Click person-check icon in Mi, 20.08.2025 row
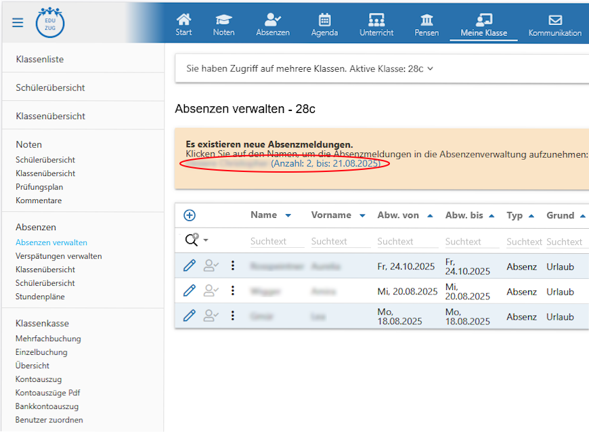The height and width of the screenshot is (432, 589). coord(211,290)
